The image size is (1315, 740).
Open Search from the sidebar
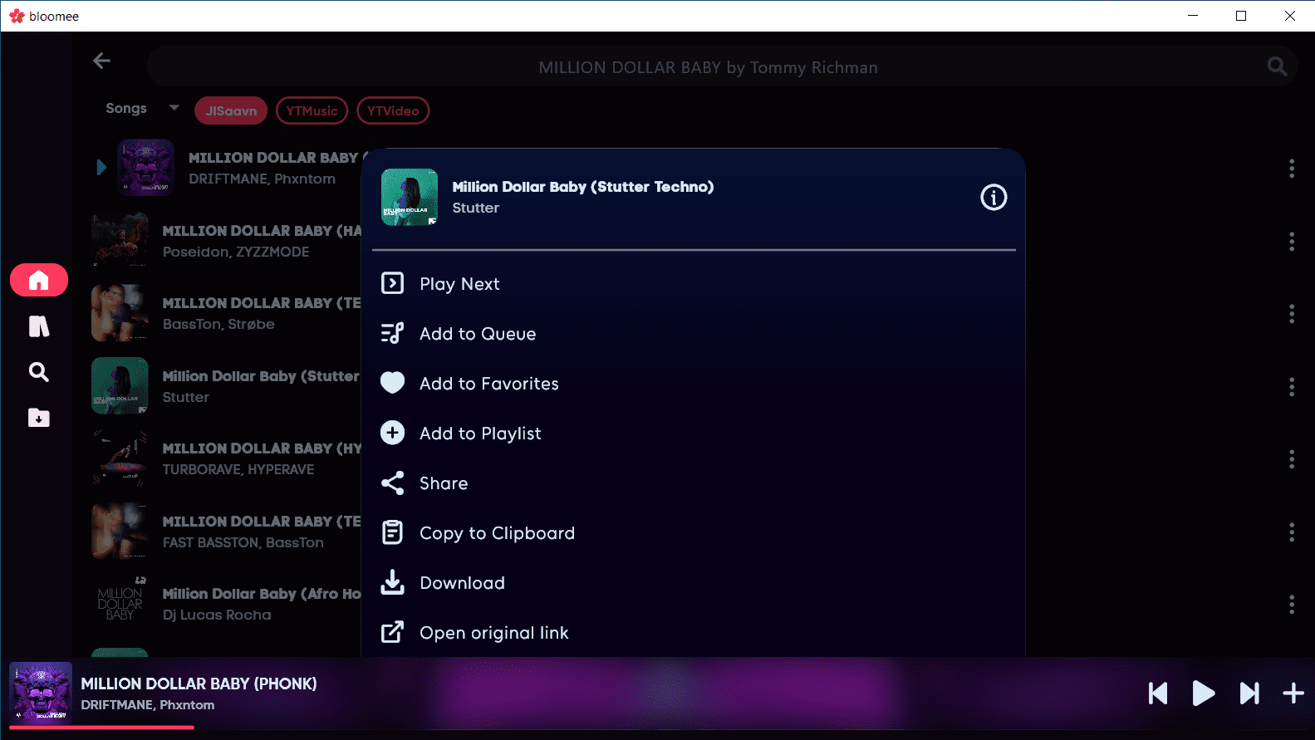tap(39, 372)
